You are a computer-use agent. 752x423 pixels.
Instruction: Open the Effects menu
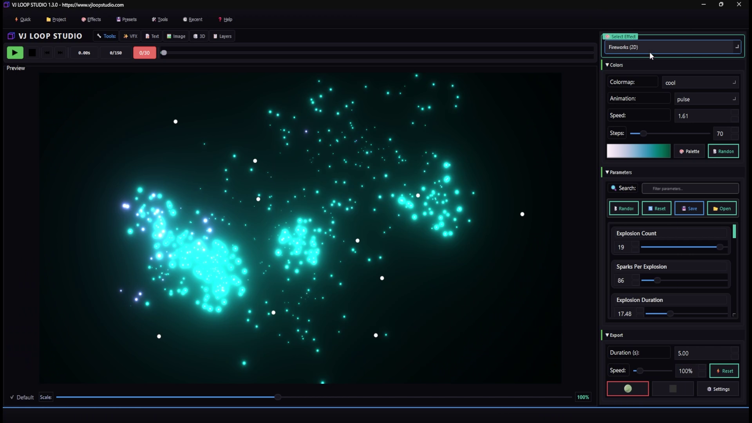[x=91, y=19]
